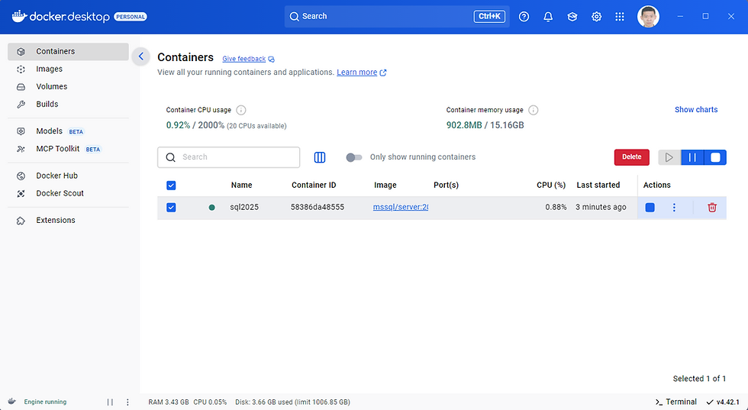The width and height of the screenshot is (748, 410).
Task: Pause the Docker engine in status bar
Action: pos(110,402)
